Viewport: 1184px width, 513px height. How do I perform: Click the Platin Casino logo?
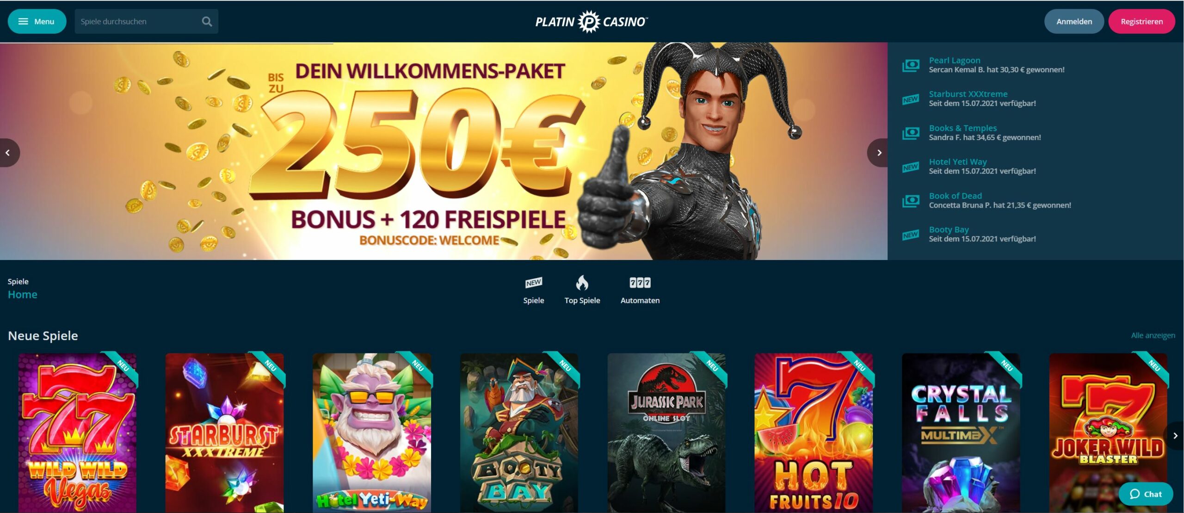pyautogui.click(x=592, y=21)
